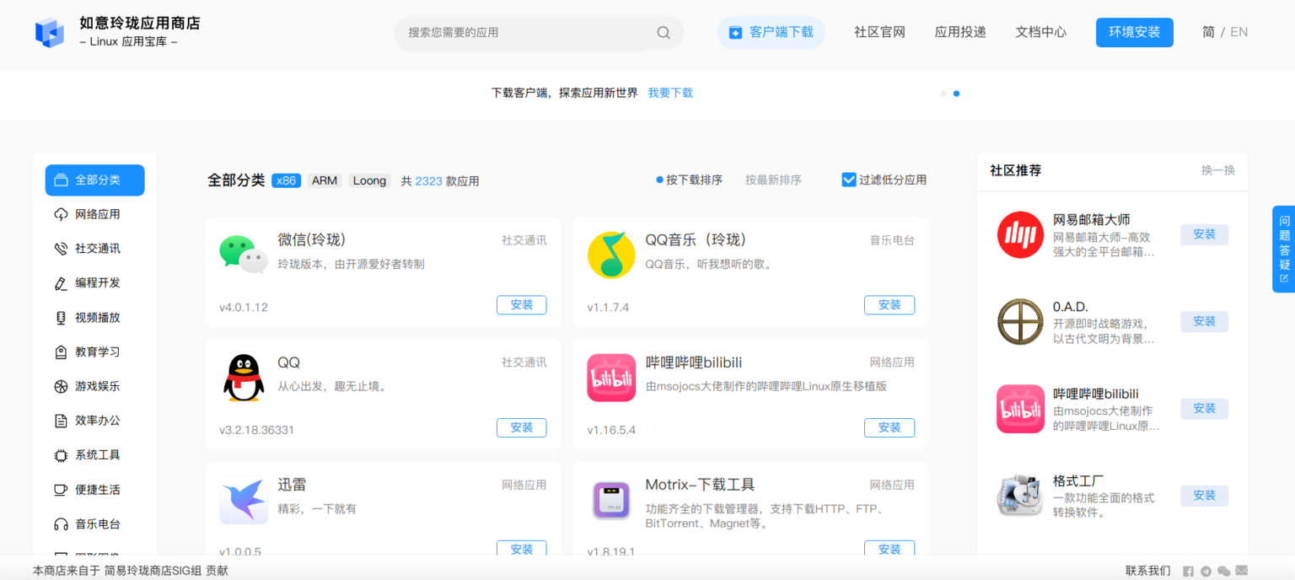The image size is (1295, 580).
Task: Click the 客户端下载 download button
Action: pos(771,31)
